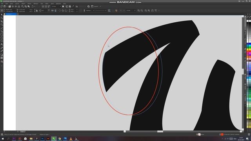Open the zoom percentage dropdown near the magnifiers

135,11
